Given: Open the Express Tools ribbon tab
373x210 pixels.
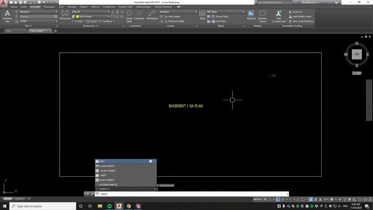Looking at the screenshot, I should point(125,7).
